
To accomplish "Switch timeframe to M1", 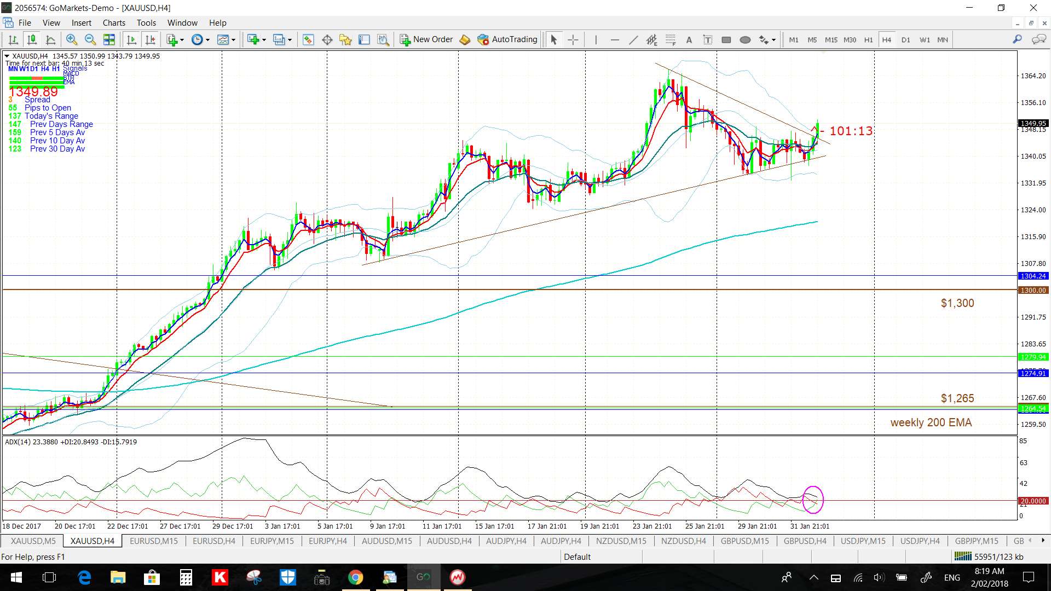I will 794,39.
